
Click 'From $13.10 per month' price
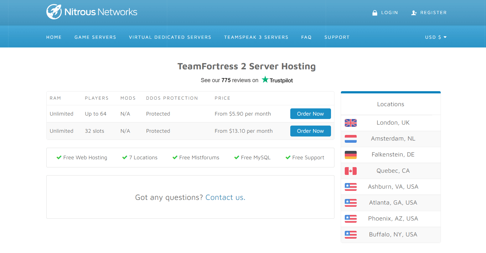coord(244,131)
